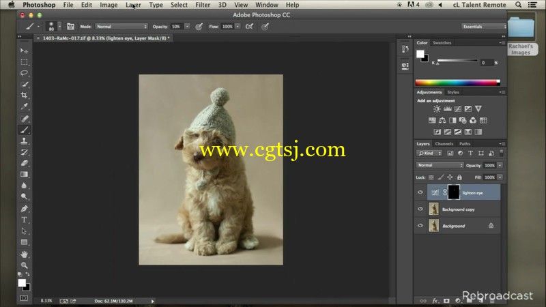Hide the Background layer
This screenshot has width=546, height=307.
point(420,226)
